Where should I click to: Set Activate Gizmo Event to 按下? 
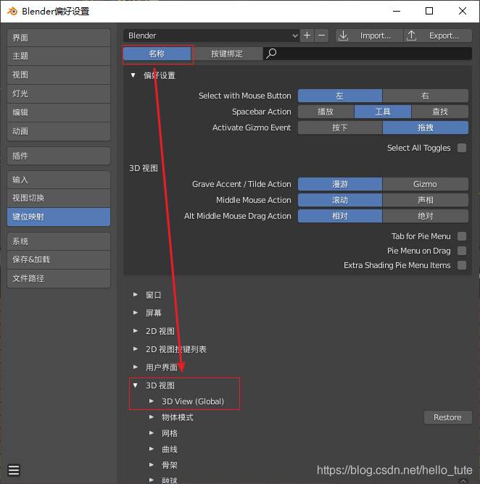point(340,128)
